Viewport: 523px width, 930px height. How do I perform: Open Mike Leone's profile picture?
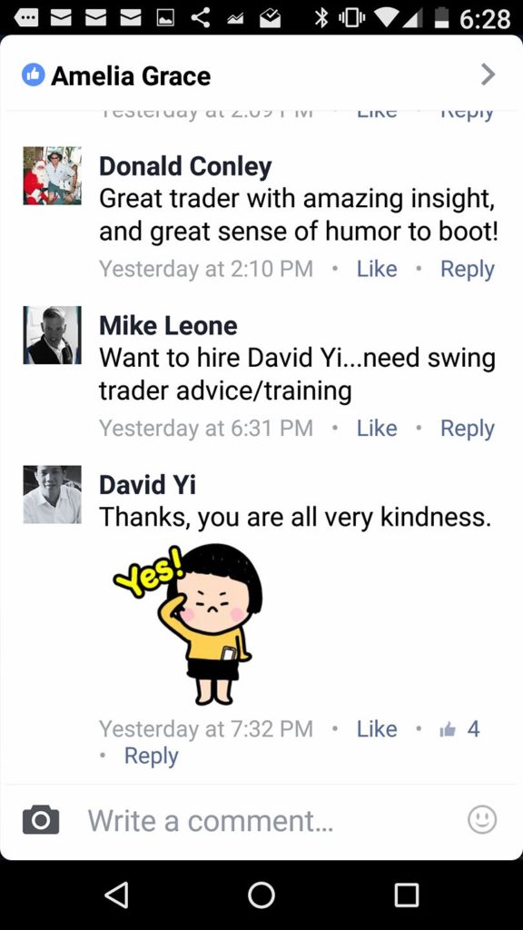tap(52, 334)
